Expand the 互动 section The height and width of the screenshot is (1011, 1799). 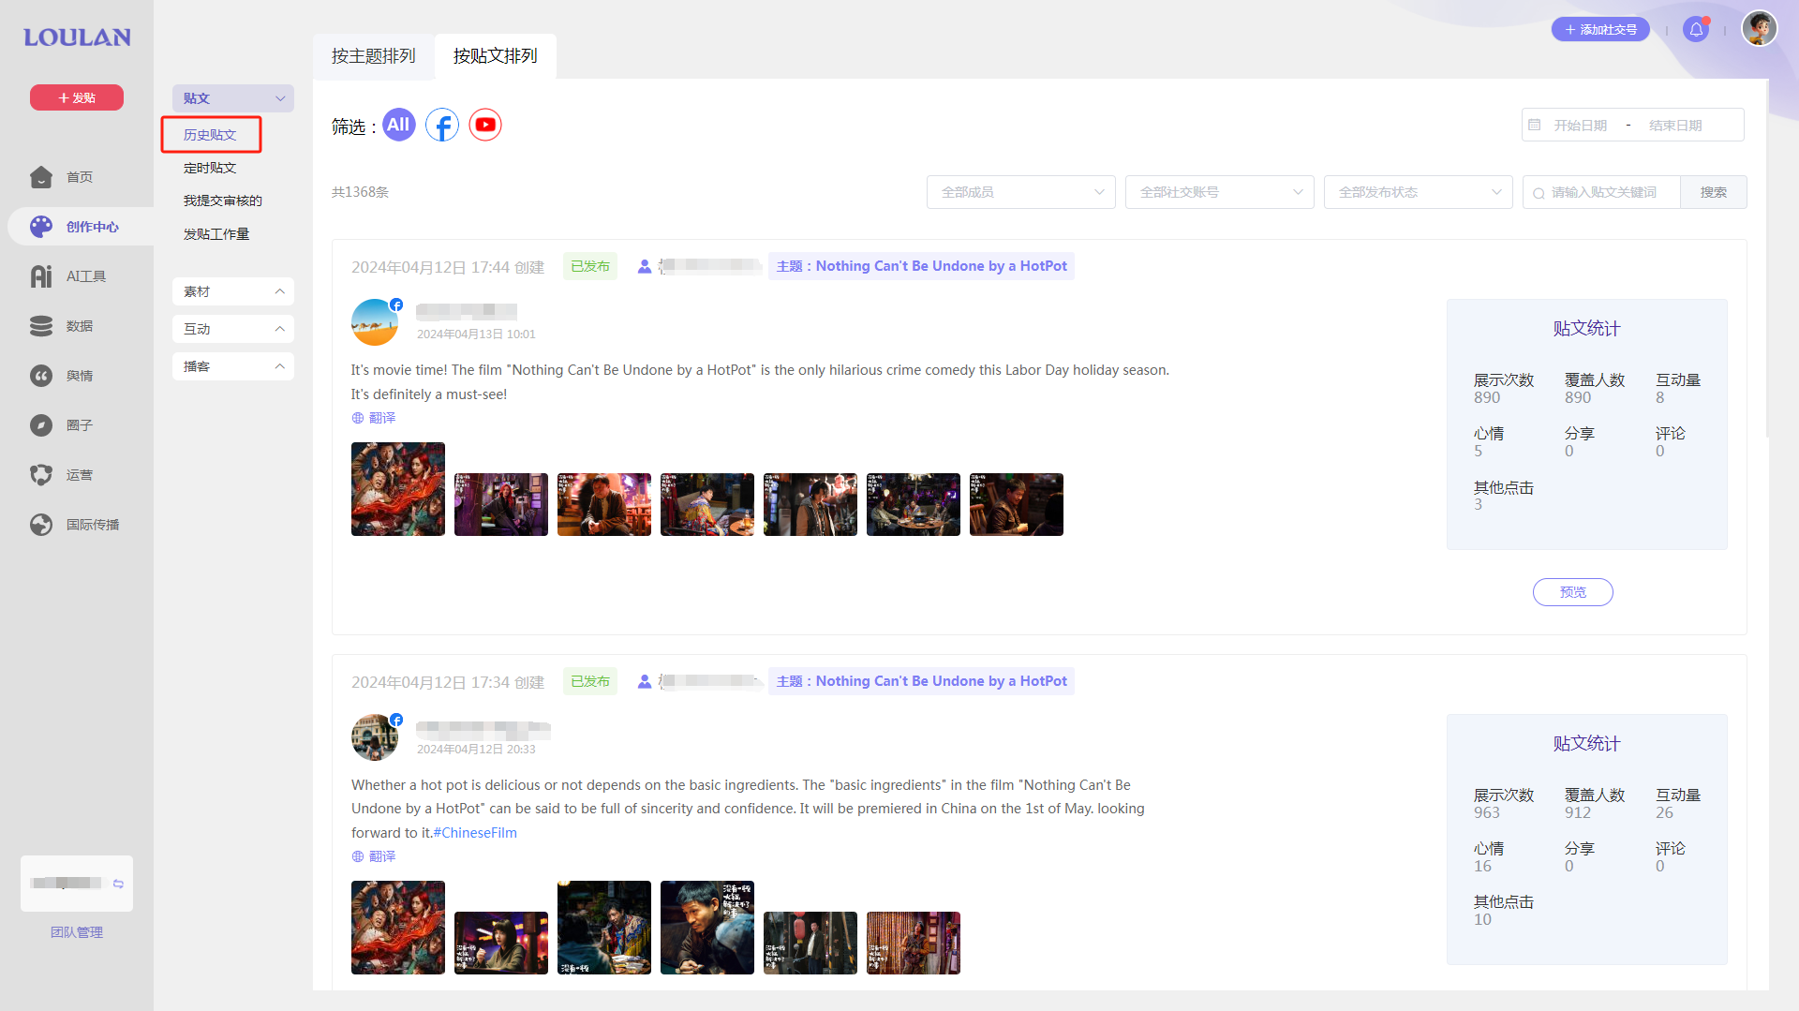pos(233,329)
